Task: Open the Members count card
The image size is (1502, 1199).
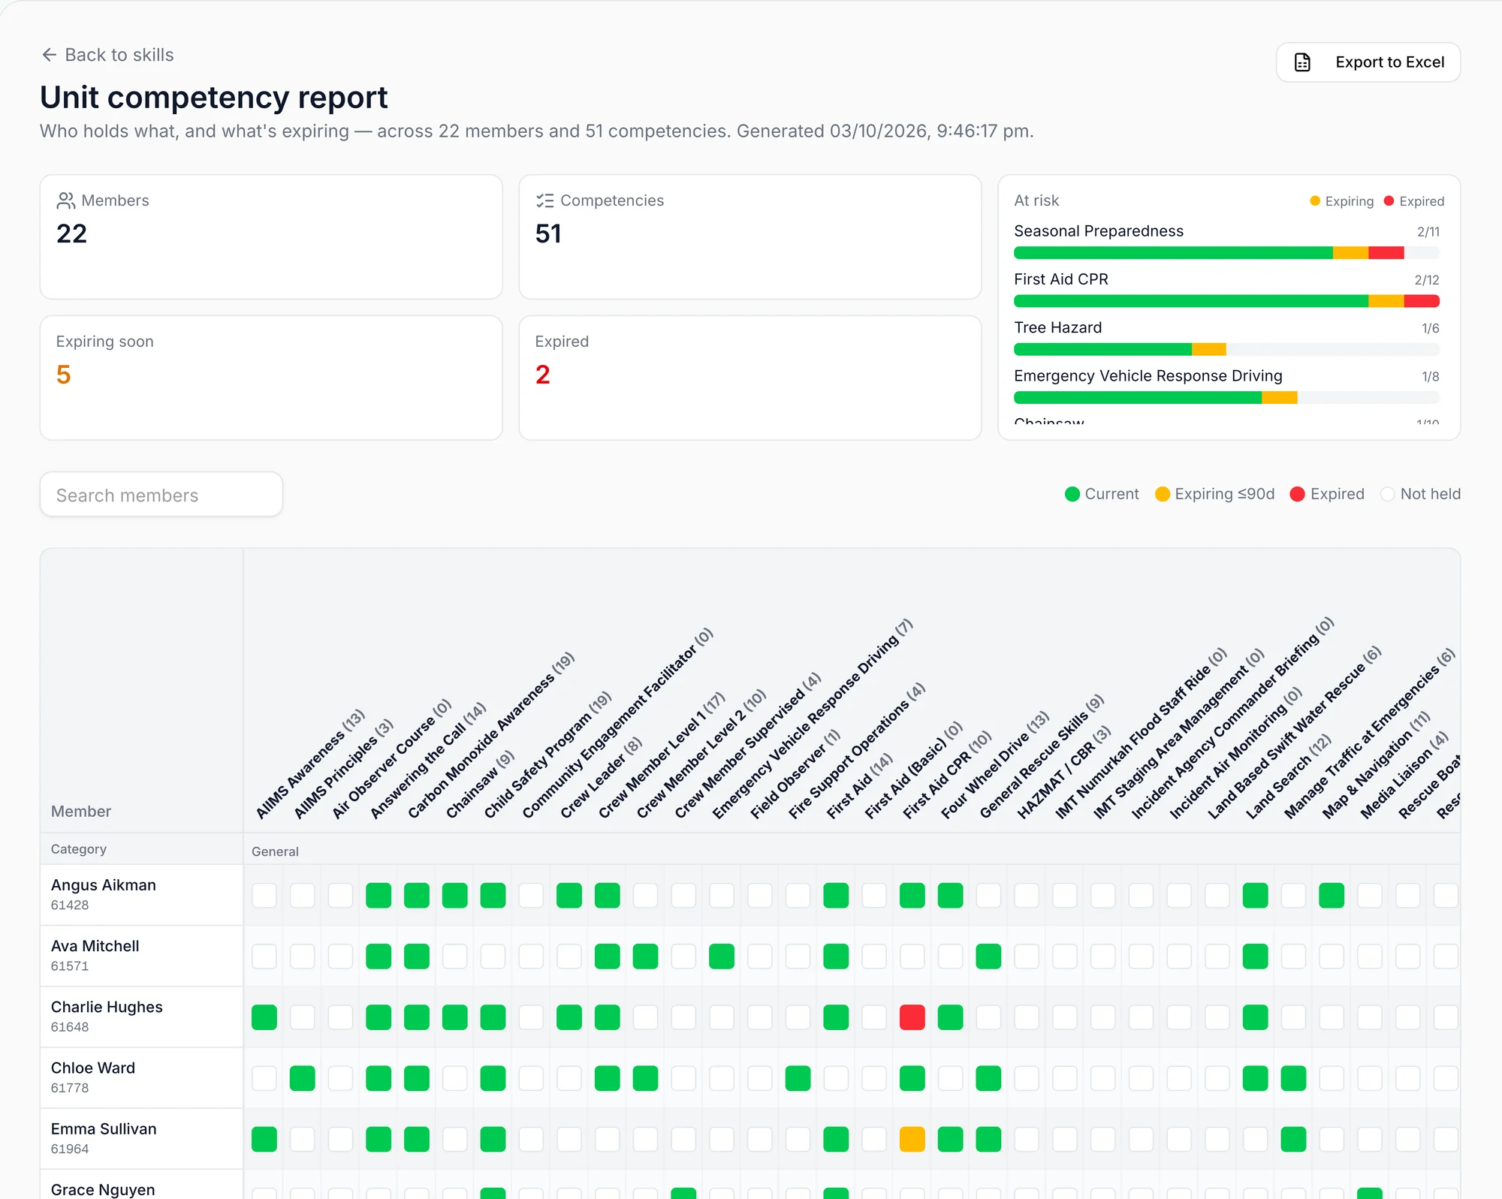Action: tap(271, 237)
